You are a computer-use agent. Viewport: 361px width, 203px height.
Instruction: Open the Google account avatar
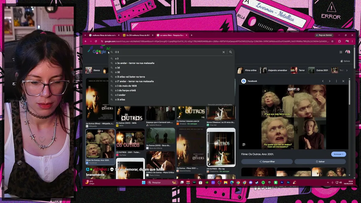(x=348, y=52)
